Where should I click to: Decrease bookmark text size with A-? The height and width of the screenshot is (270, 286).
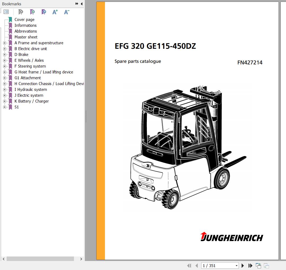pos(67,12)
